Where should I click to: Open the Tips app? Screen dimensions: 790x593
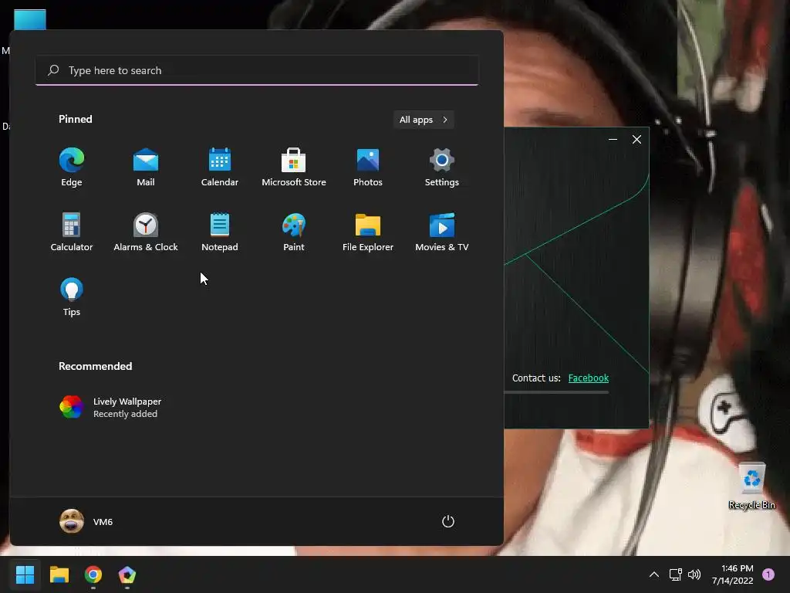[x=72, y=297]
